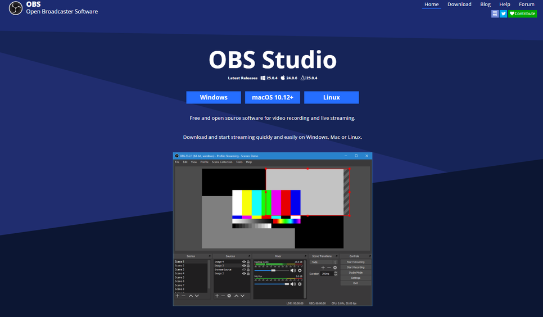The image size is (543, 317).
Task: Open the Mic/Aux gear settings icon
Action: [300, 284]
